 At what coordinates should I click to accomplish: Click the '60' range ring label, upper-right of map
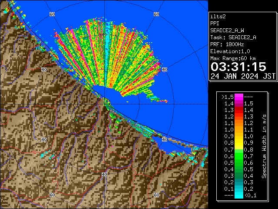coord(156,14)
